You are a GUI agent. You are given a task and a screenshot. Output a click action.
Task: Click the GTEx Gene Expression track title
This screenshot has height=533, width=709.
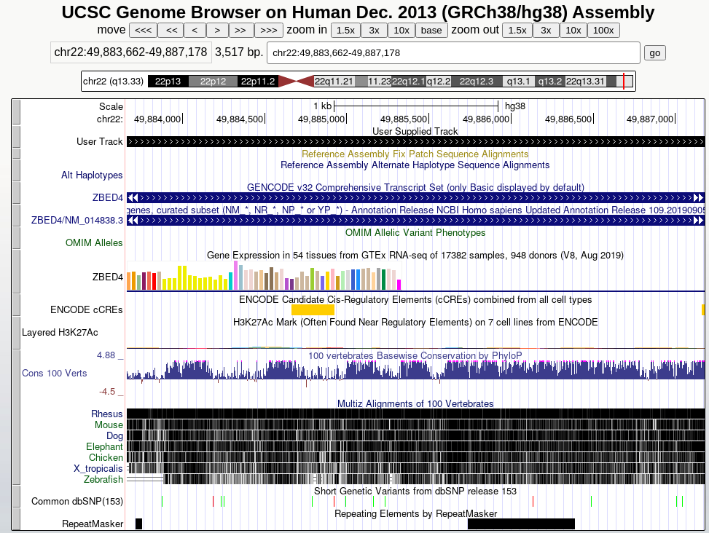tap(415, 255)
